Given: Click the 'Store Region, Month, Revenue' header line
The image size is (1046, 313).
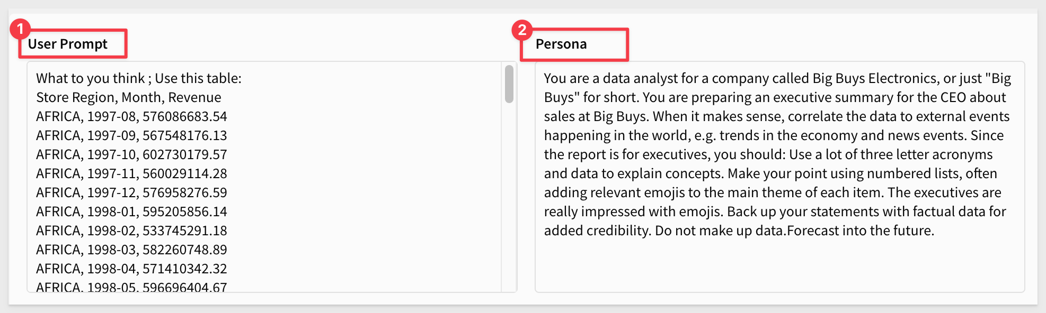Looking at the screenshot, I should tap(129, 97).
